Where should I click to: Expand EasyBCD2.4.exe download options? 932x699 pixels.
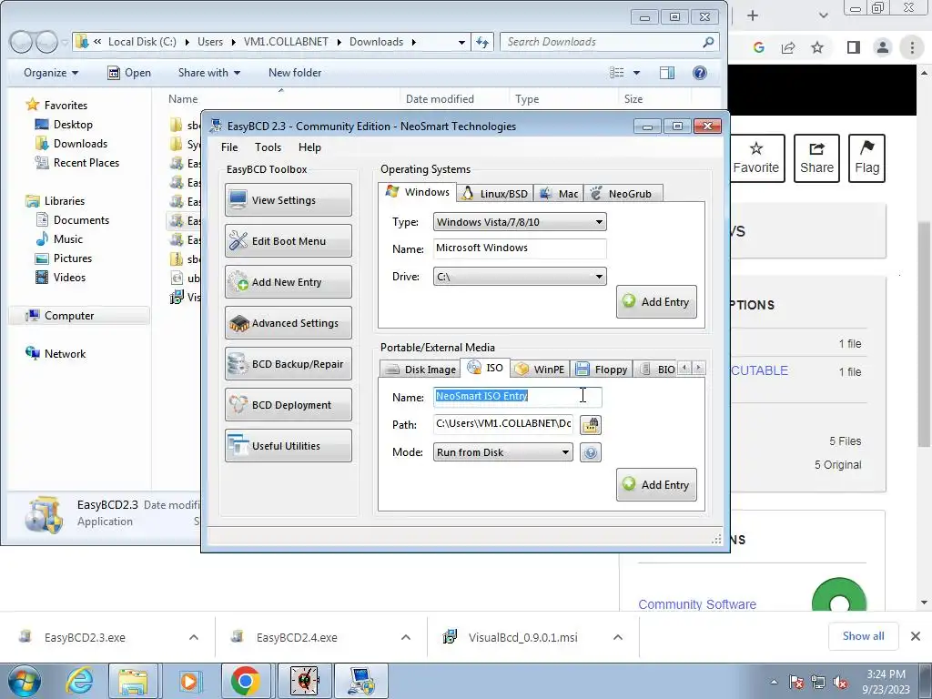coord(406,637)
